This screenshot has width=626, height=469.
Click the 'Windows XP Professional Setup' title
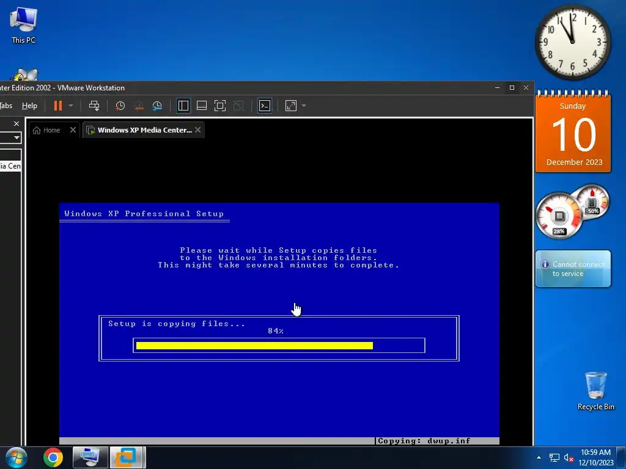144,213
